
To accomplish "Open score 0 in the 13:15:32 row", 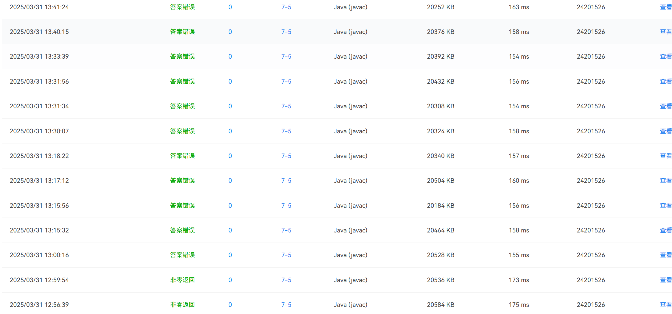I will click(x=230, y=230).
